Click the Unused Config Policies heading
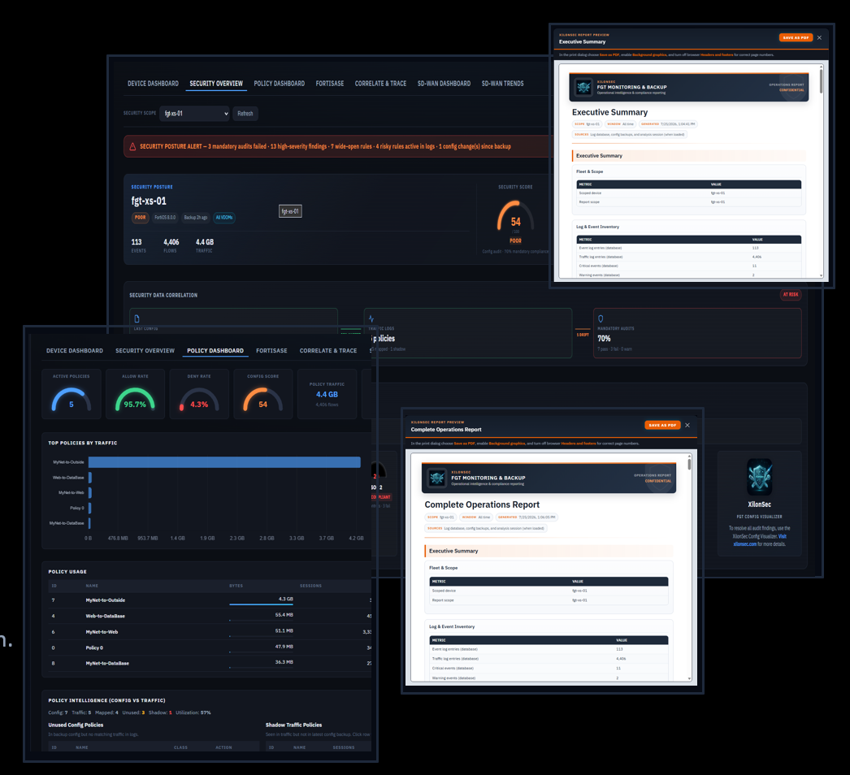Screen dimensions: 850x775 pyautogui.click(x=76, y=725)
